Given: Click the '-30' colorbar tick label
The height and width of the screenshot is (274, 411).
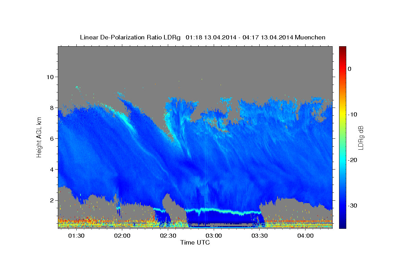Looking at the screenshot, I should point(352,206).
